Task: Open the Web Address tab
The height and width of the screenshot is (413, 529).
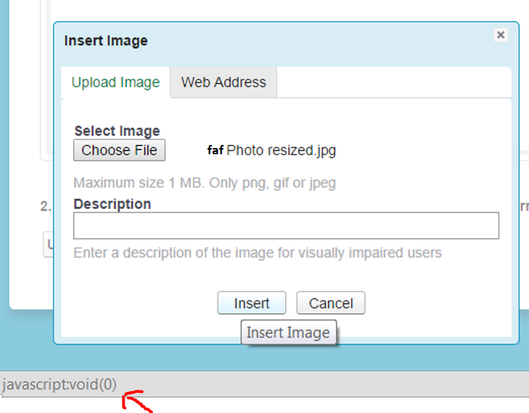Action: pos(224,83)
